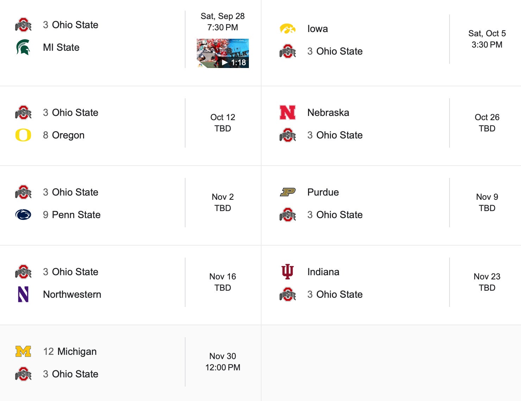The image size is (521, 401).
Task: Click the Nebraska N logo
Action: click(x=288, y=112)
